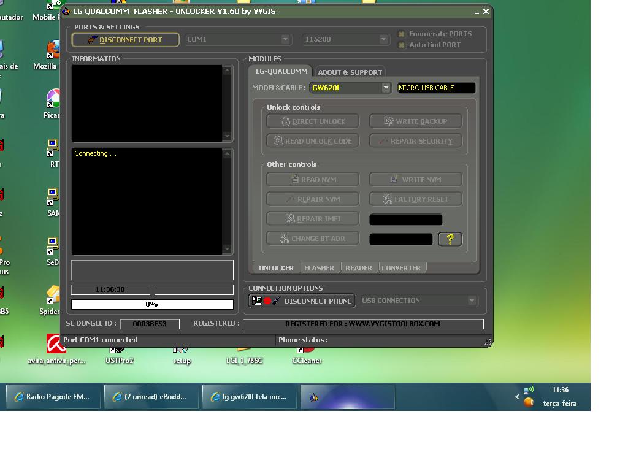Image resolution: width=628 pixels, height=471 pixels.
Task: Click the yellow question mark help icon
Action: pyautogui.click(x=450, y=239)
